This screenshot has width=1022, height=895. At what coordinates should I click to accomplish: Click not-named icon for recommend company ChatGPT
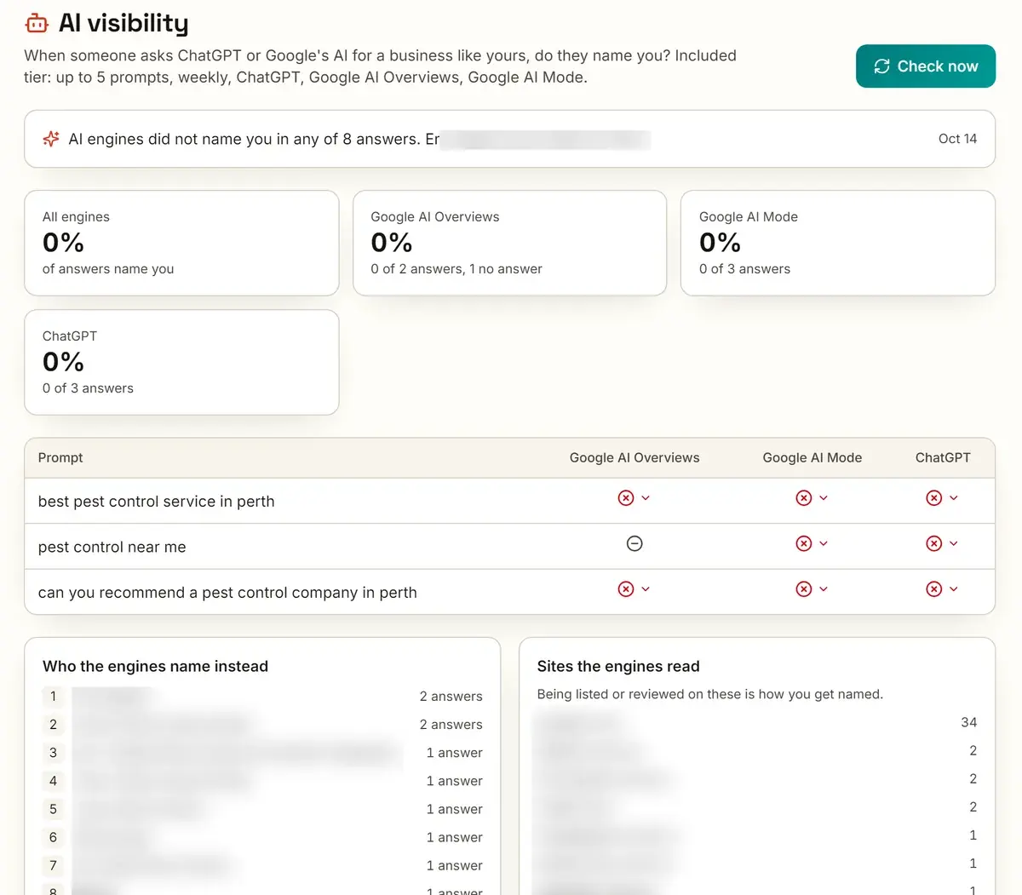(934, 589)
